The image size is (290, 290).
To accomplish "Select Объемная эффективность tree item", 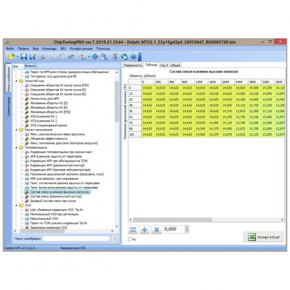I will tap(49, 139).
